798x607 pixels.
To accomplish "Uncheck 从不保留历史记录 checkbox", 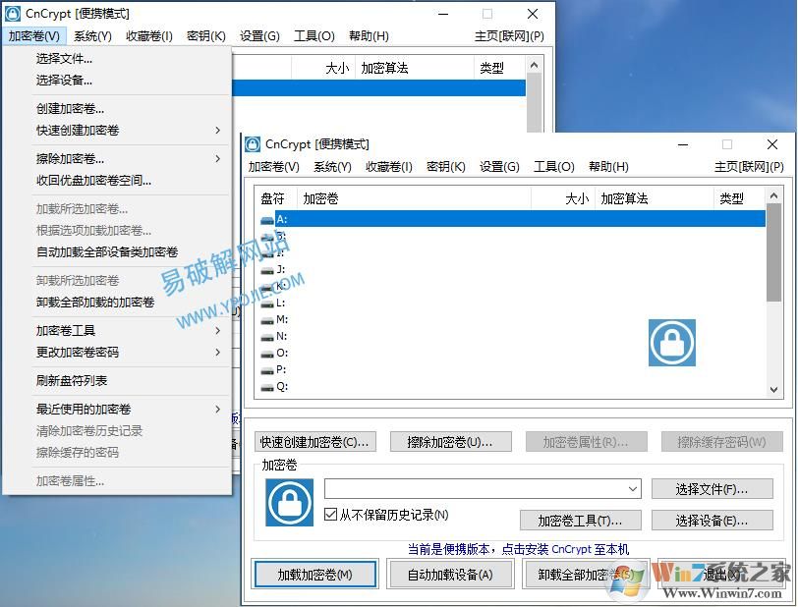I will (x=329, y=512).
